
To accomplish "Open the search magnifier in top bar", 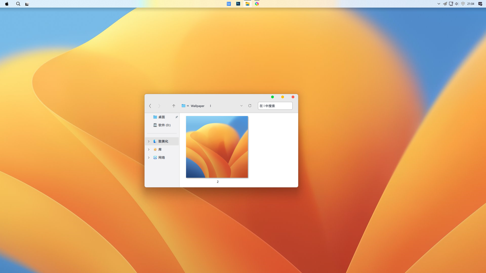I will (18, 4).
